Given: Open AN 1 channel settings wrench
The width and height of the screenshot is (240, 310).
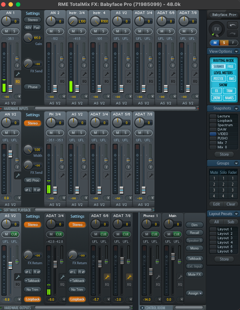Looking at the screenshot, I should [17, 74].
